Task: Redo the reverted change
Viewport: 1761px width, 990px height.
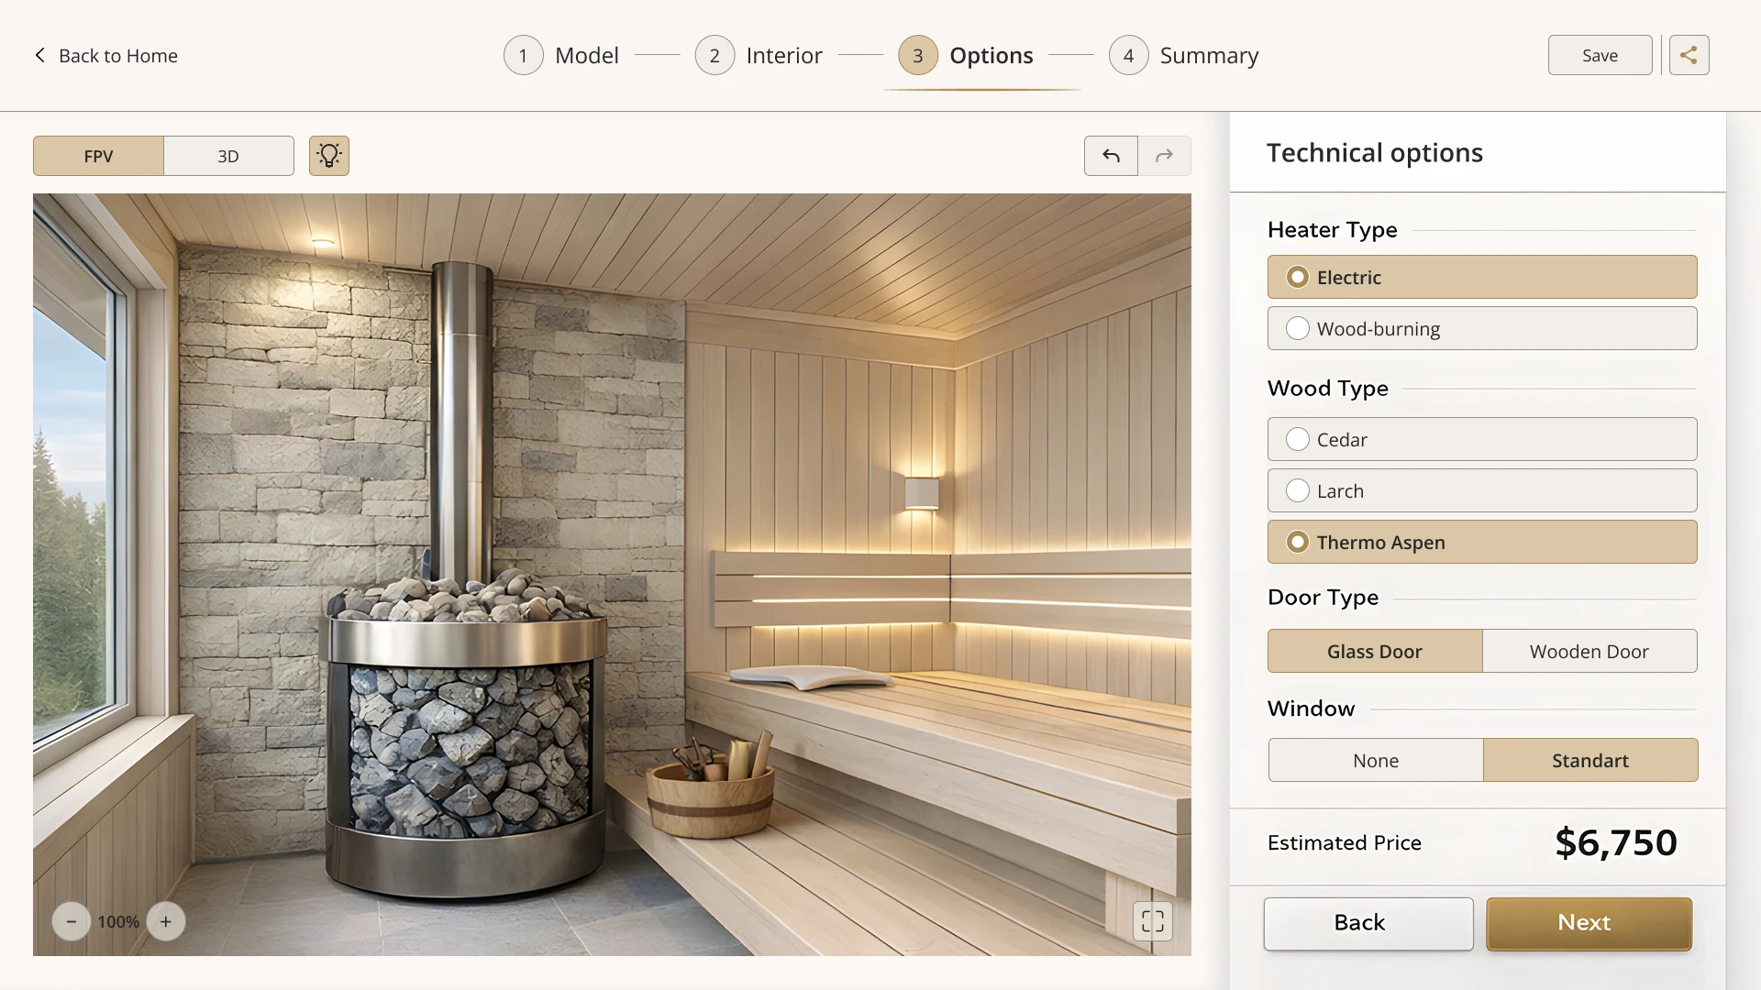Action: point(1163,156)
